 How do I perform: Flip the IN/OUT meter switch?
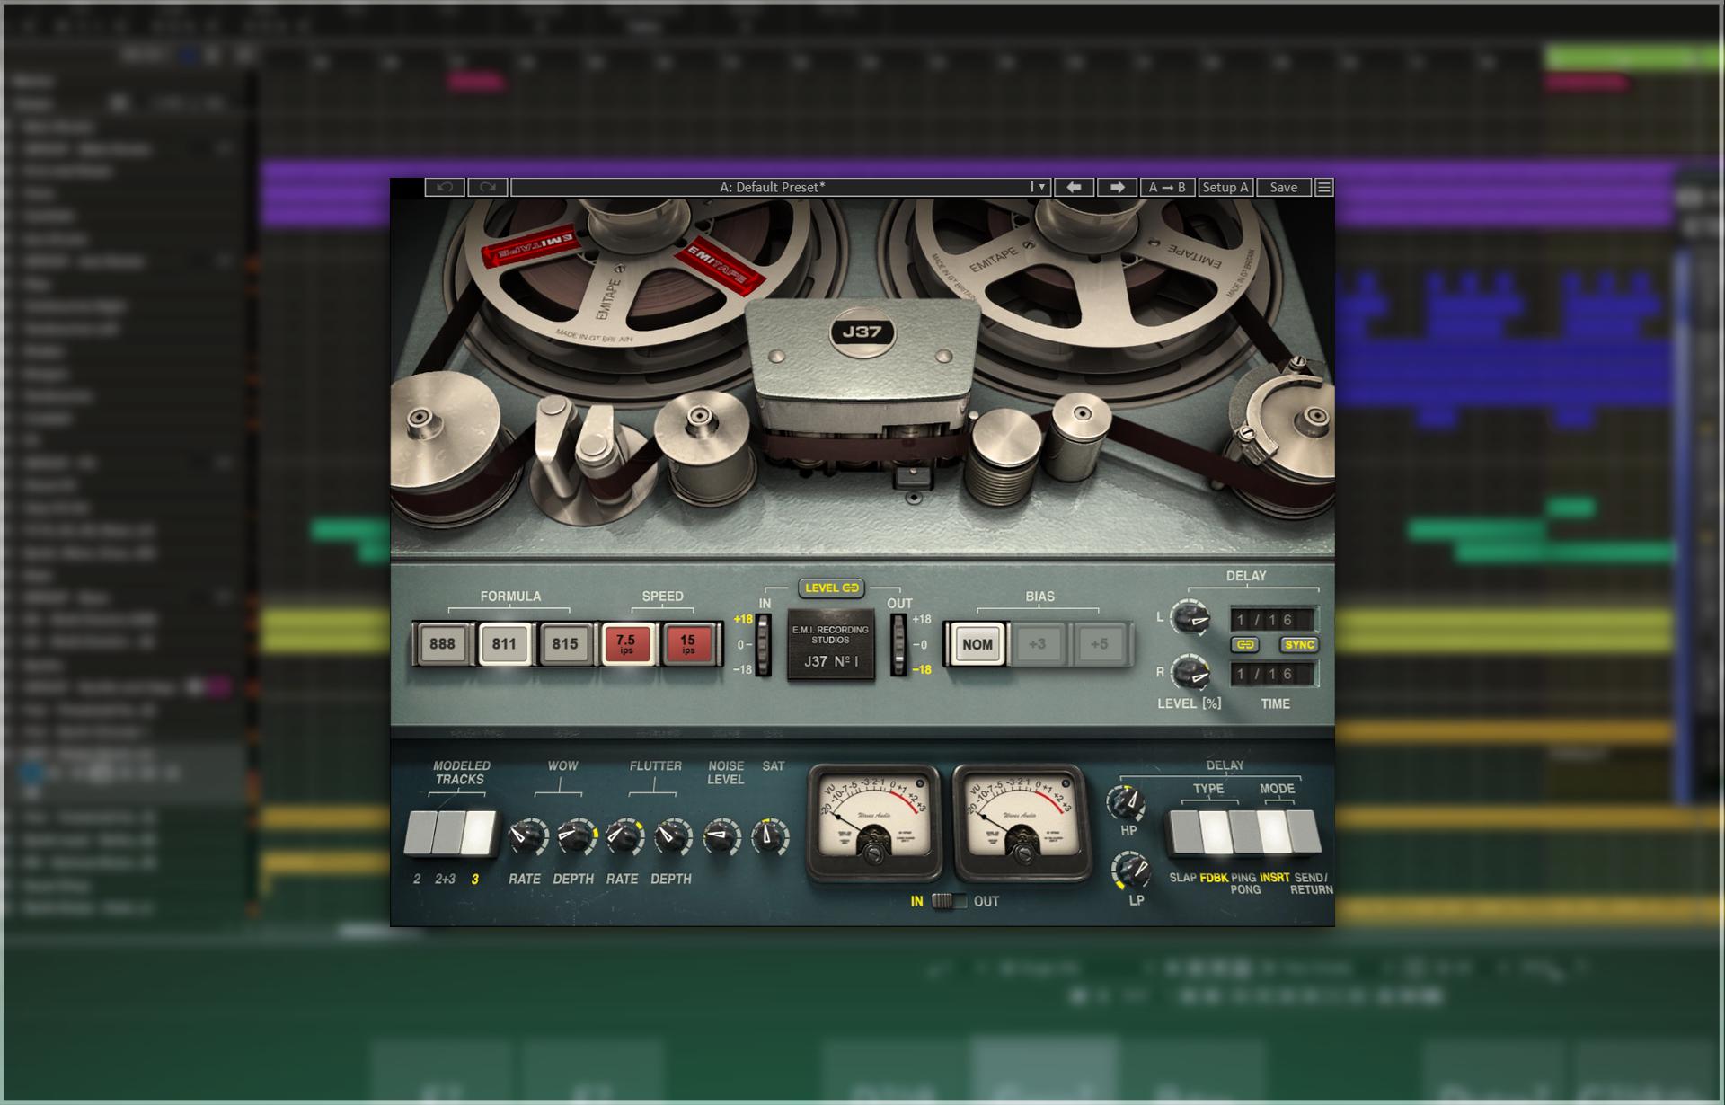coord(949,901)
